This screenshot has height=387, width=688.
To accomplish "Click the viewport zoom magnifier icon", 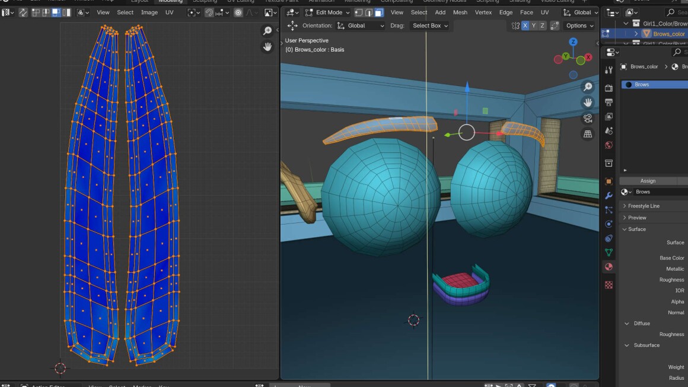I will (x=588, y=87).
